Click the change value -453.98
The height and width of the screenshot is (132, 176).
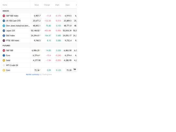tap(48, 31)
